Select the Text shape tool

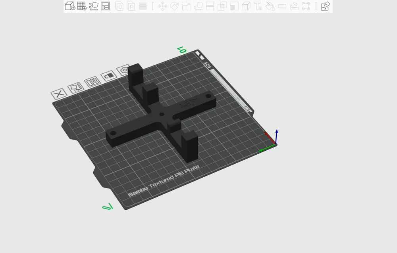pos(258,6)
